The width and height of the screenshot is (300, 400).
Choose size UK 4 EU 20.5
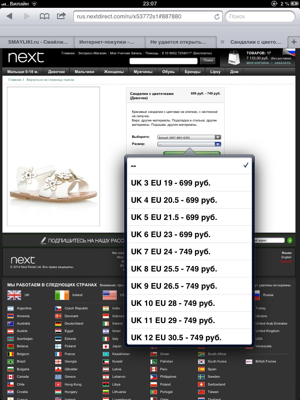(x=189, y=200)
